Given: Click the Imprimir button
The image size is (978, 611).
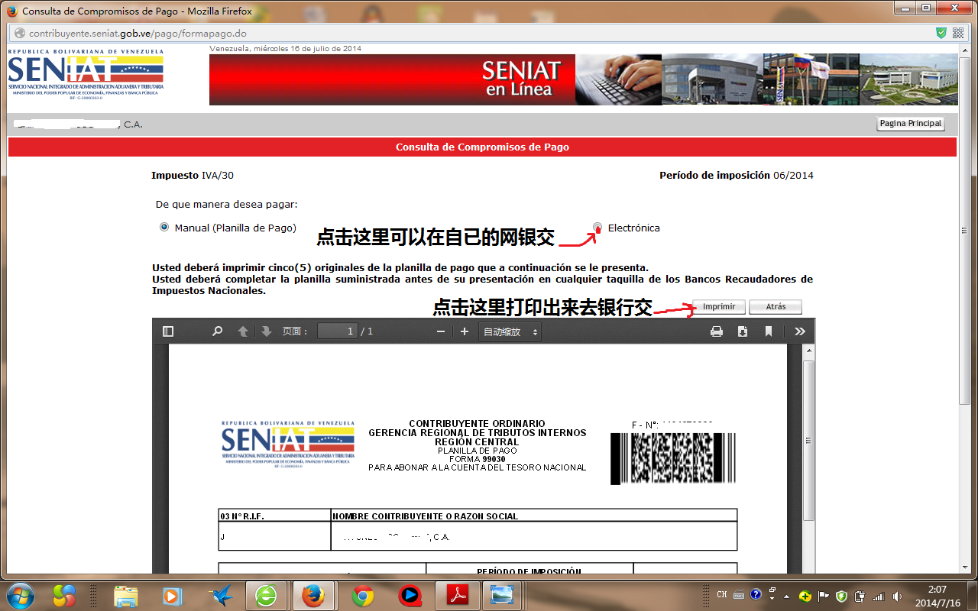Looking at the screenshot, I should tap(719, 307).
